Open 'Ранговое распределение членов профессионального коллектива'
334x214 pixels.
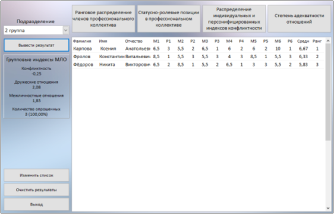[103, 19]
